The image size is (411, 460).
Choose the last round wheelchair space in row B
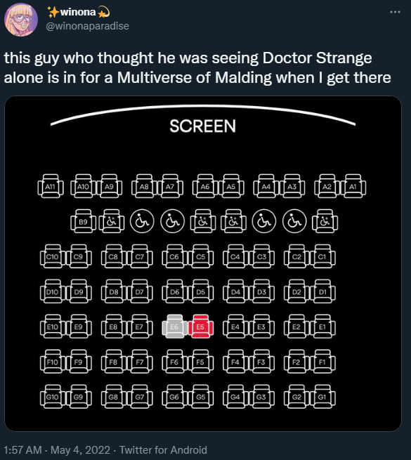pos(294,221)
